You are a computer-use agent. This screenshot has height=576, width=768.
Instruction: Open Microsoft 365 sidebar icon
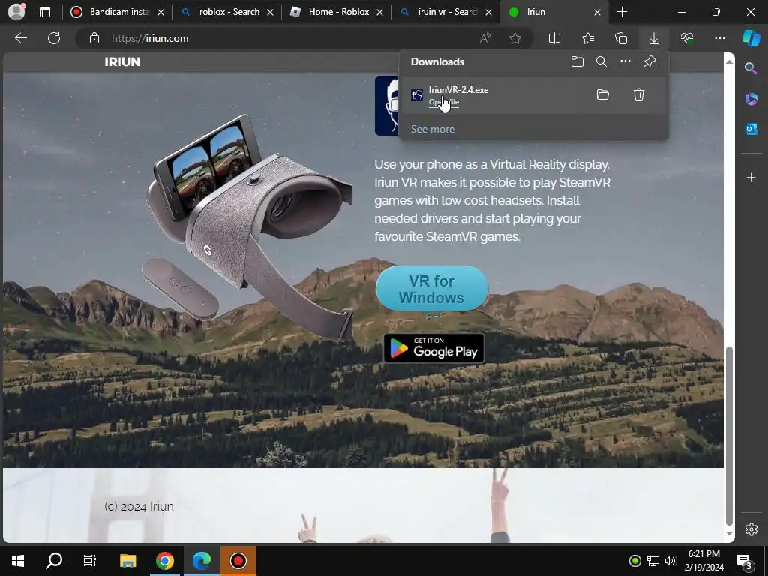click(x=751, y=99)
